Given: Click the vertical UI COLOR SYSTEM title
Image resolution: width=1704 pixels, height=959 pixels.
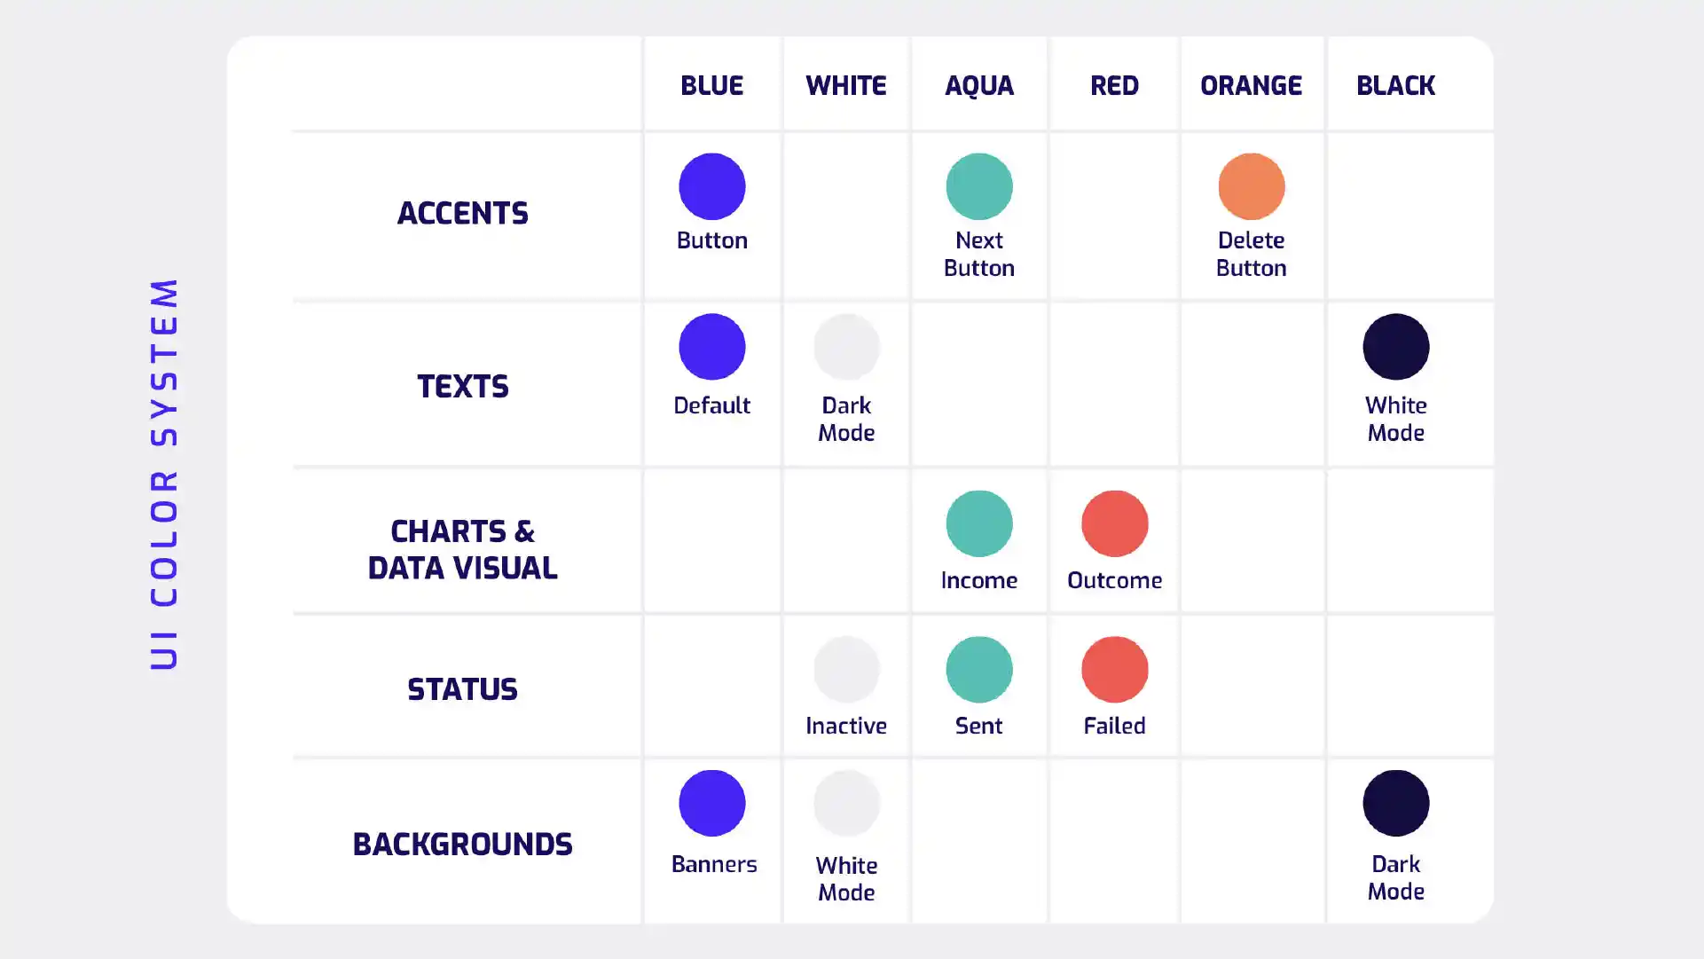Looking at the screenshot, I should [x=165, y=474].
